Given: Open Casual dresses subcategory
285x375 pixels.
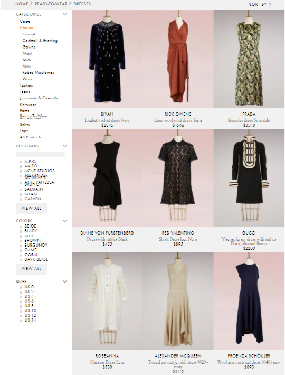Looking at the screenshot, I should pyautogui.click(x=28, y=34).
